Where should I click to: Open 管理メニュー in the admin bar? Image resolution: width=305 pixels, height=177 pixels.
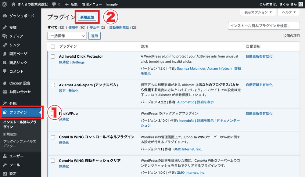(x=92, y=4)
